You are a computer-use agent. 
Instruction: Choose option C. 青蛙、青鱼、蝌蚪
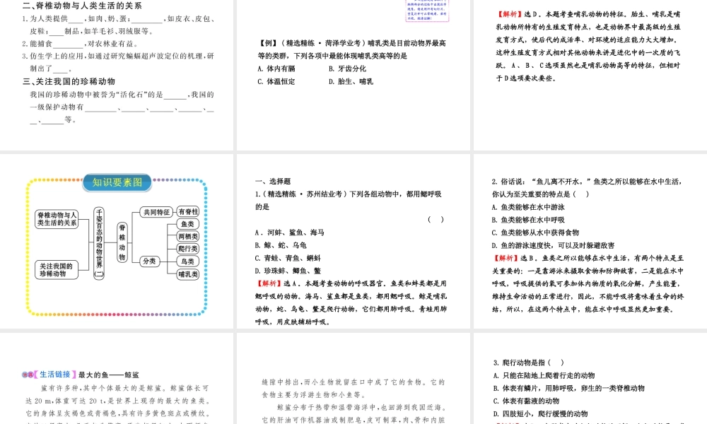point(288,258)
